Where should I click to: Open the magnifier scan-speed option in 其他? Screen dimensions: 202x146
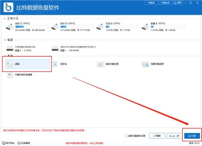153,64
